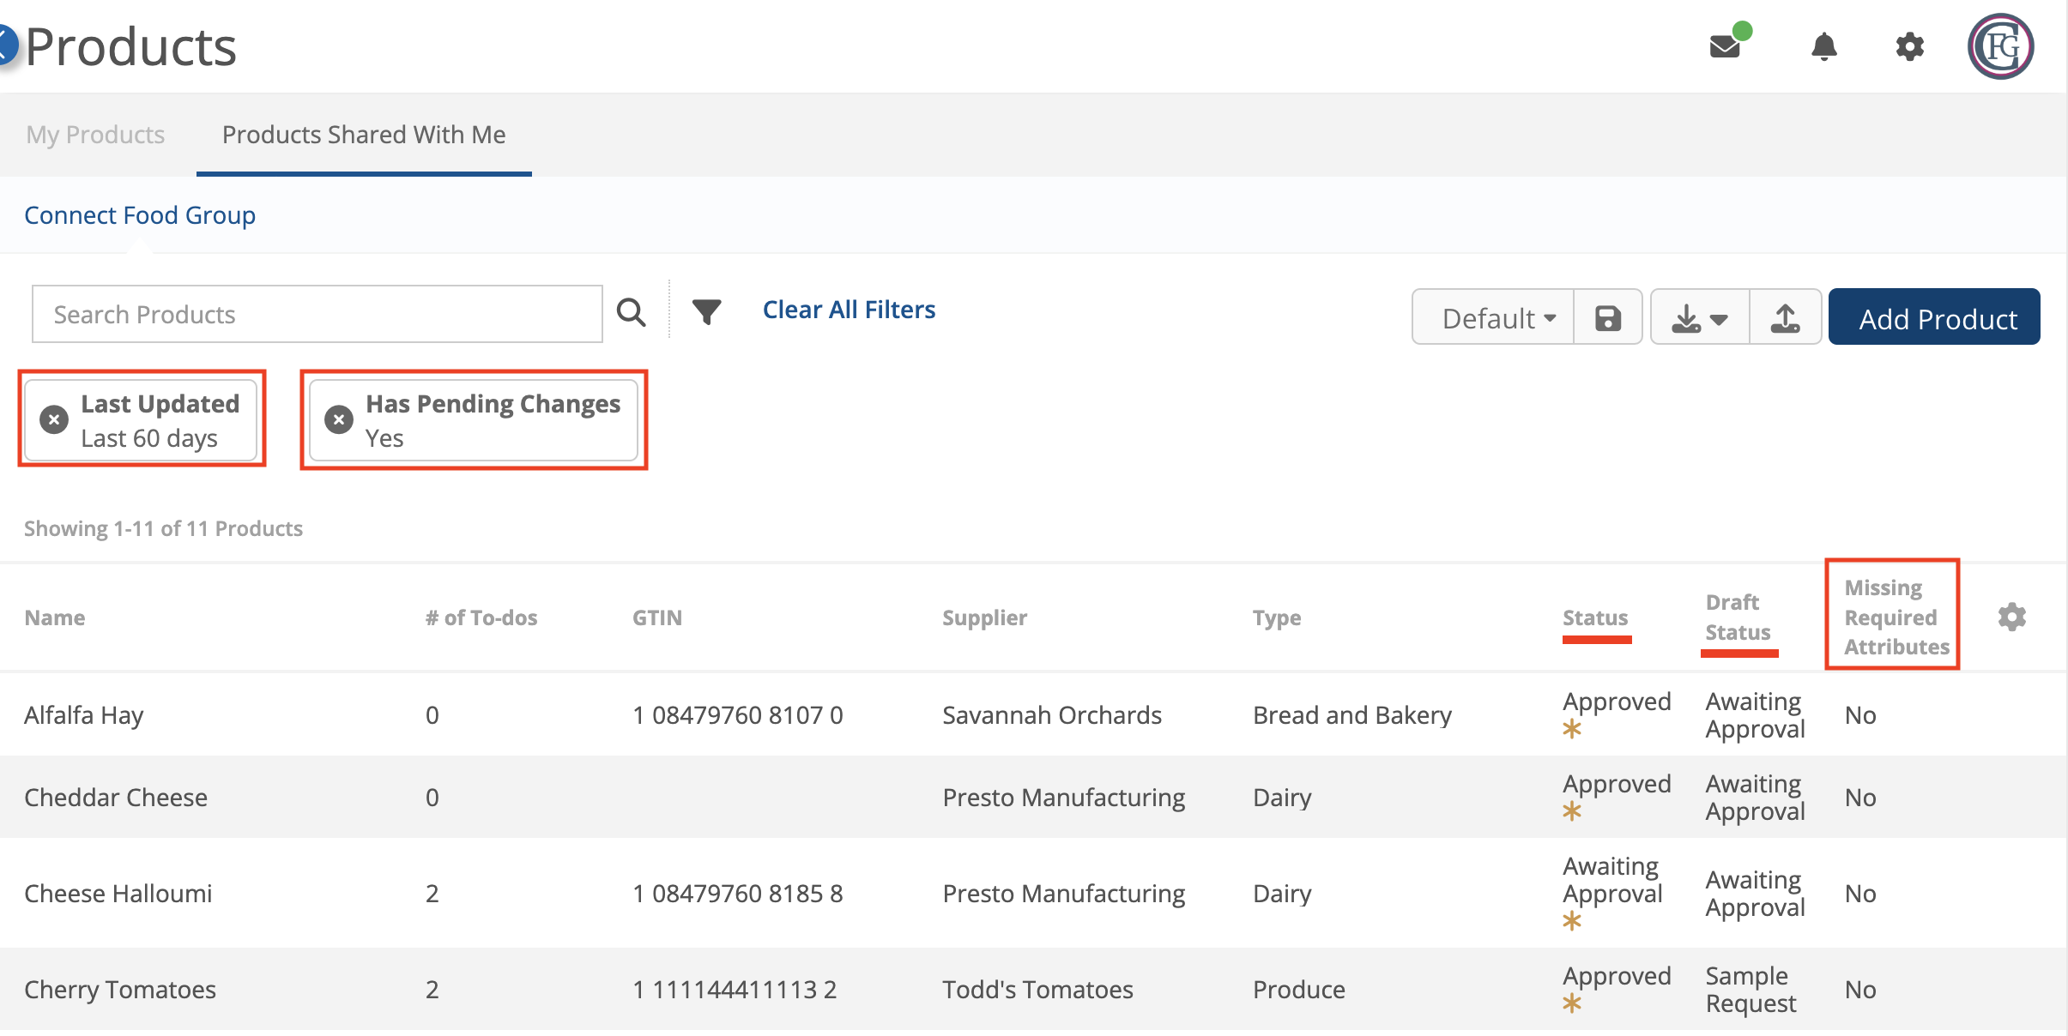Open the filter funnel
The height and width of the screenshot is (1036, 2068).
pyautogui.click(x=706, y=311)
